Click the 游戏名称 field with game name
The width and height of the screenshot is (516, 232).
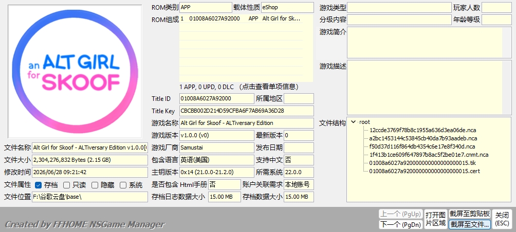[x=247, y=123]
